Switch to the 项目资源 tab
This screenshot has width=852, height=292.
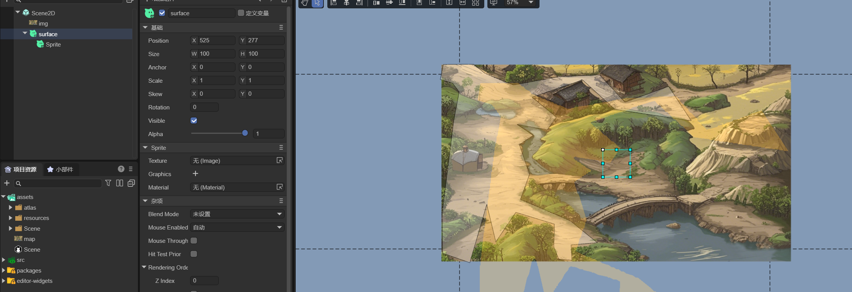click(21, 169)
